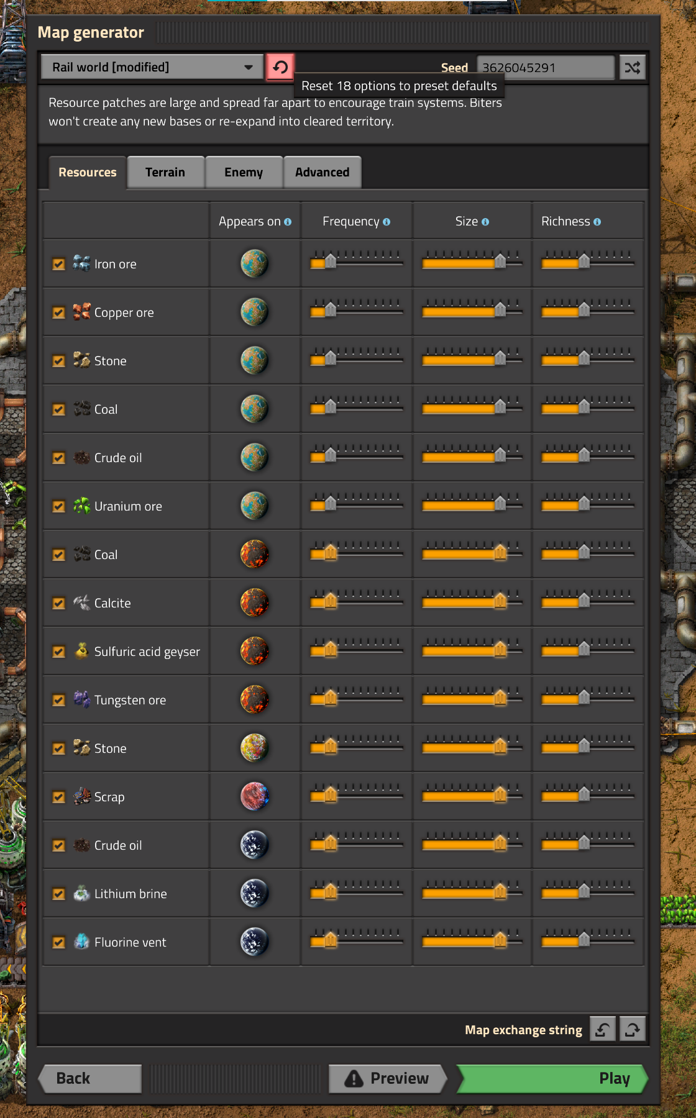Switch to the Terrain tab

[x=165, y=172]
